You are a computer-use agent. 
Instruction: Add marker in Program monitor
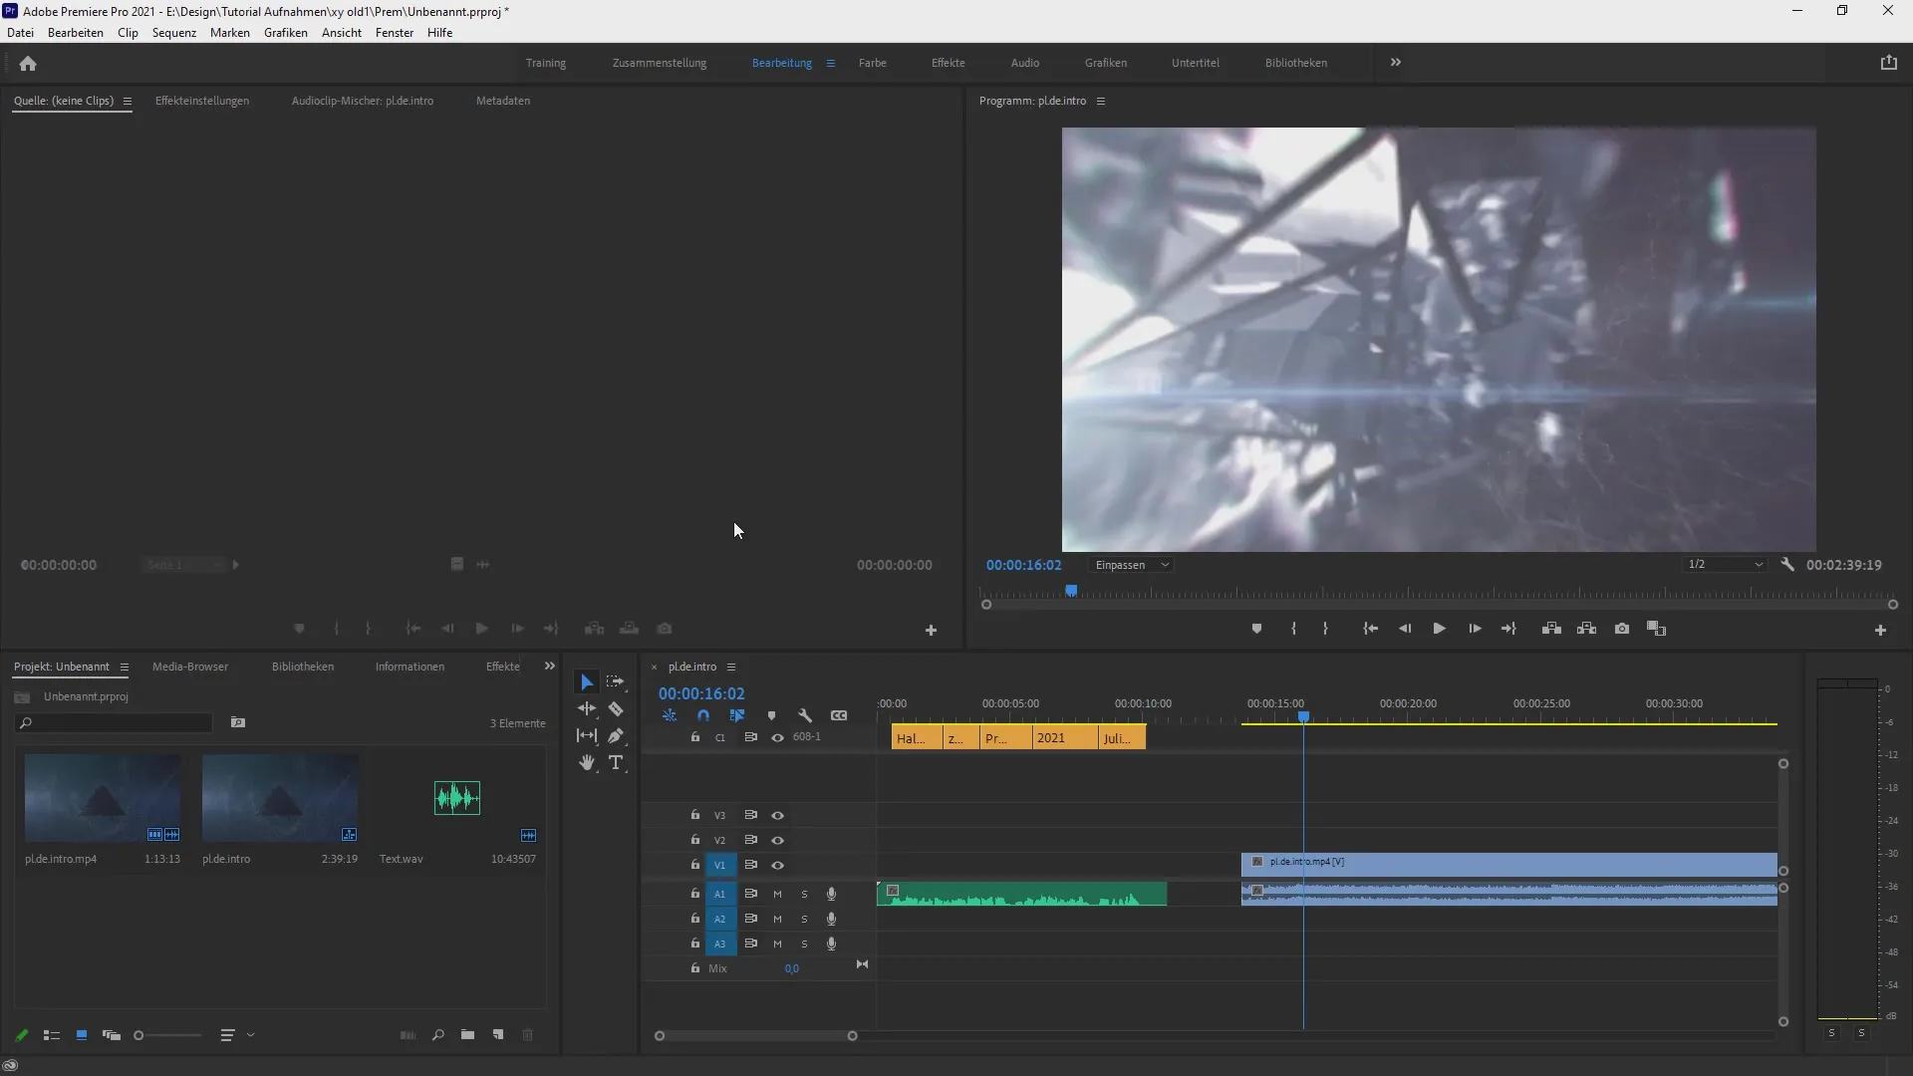(x=1256, y=629)
